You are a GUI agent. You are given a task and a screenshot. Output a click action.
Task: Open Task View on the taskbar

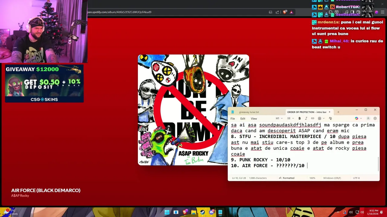coord(176,212)
